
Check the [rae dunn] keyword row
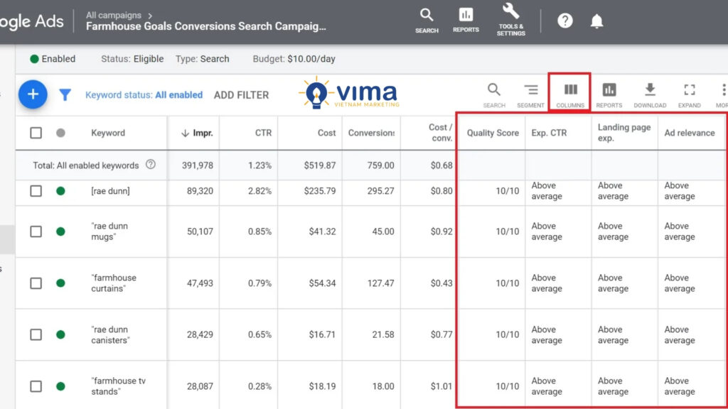(36, 191)
